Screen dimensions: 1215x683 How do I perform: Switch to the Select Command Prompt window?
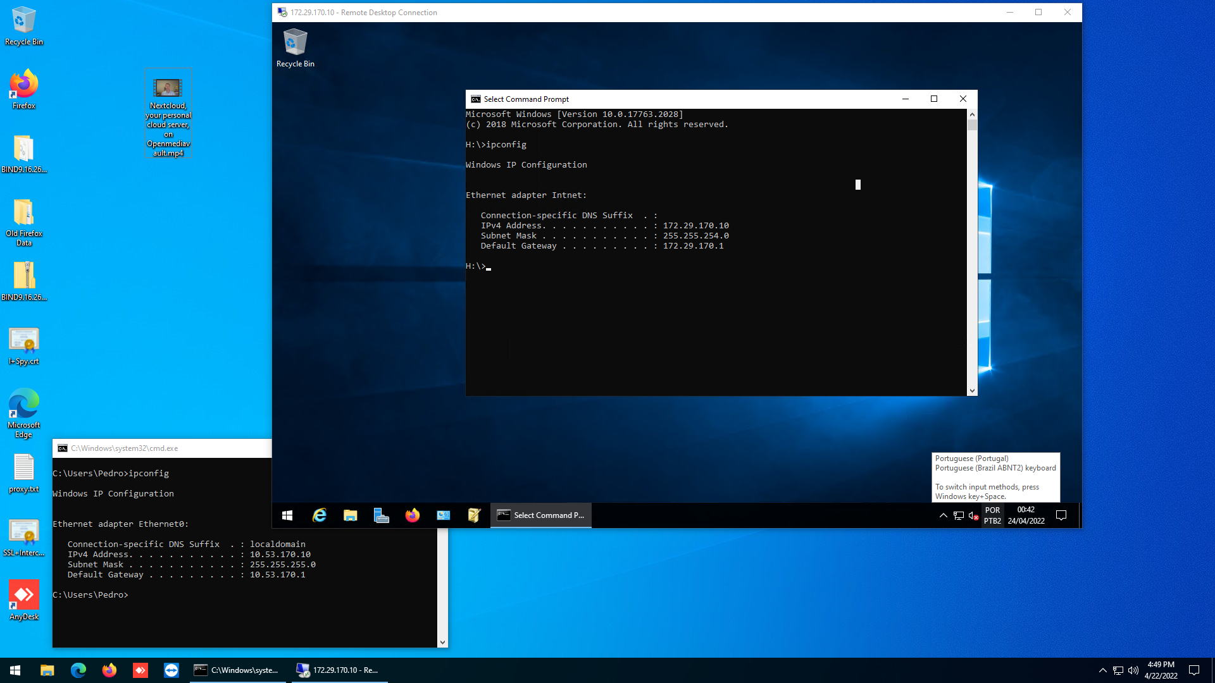tap(540, 515)
